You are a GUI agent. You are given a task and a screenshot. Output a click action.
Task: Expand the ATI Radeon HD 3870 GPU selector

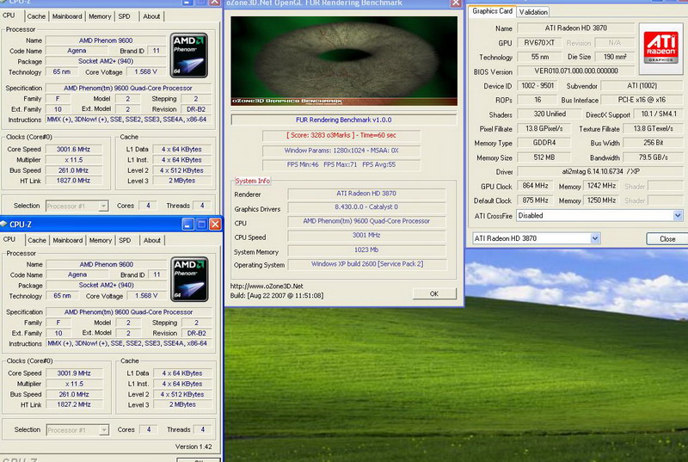coord(593,238)
